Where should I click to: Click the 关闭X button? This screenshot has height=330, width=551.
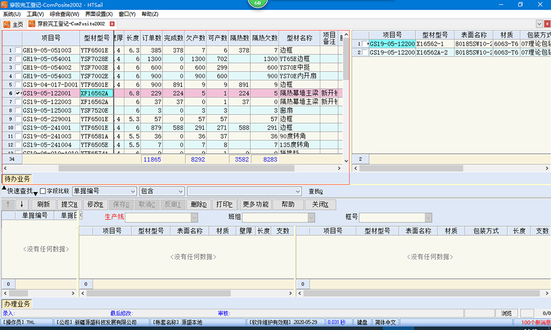tap(320, 205)
